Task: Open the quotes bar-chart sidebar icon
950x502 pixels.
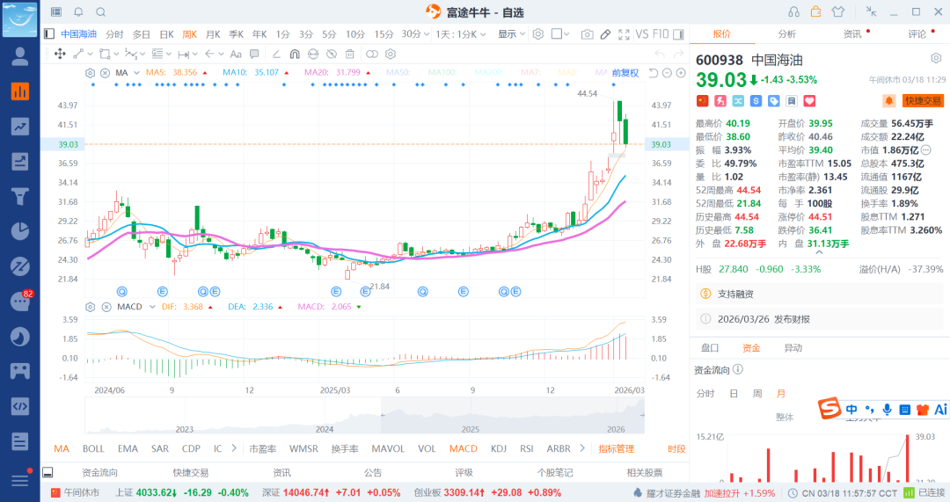Action: (20, 91)
